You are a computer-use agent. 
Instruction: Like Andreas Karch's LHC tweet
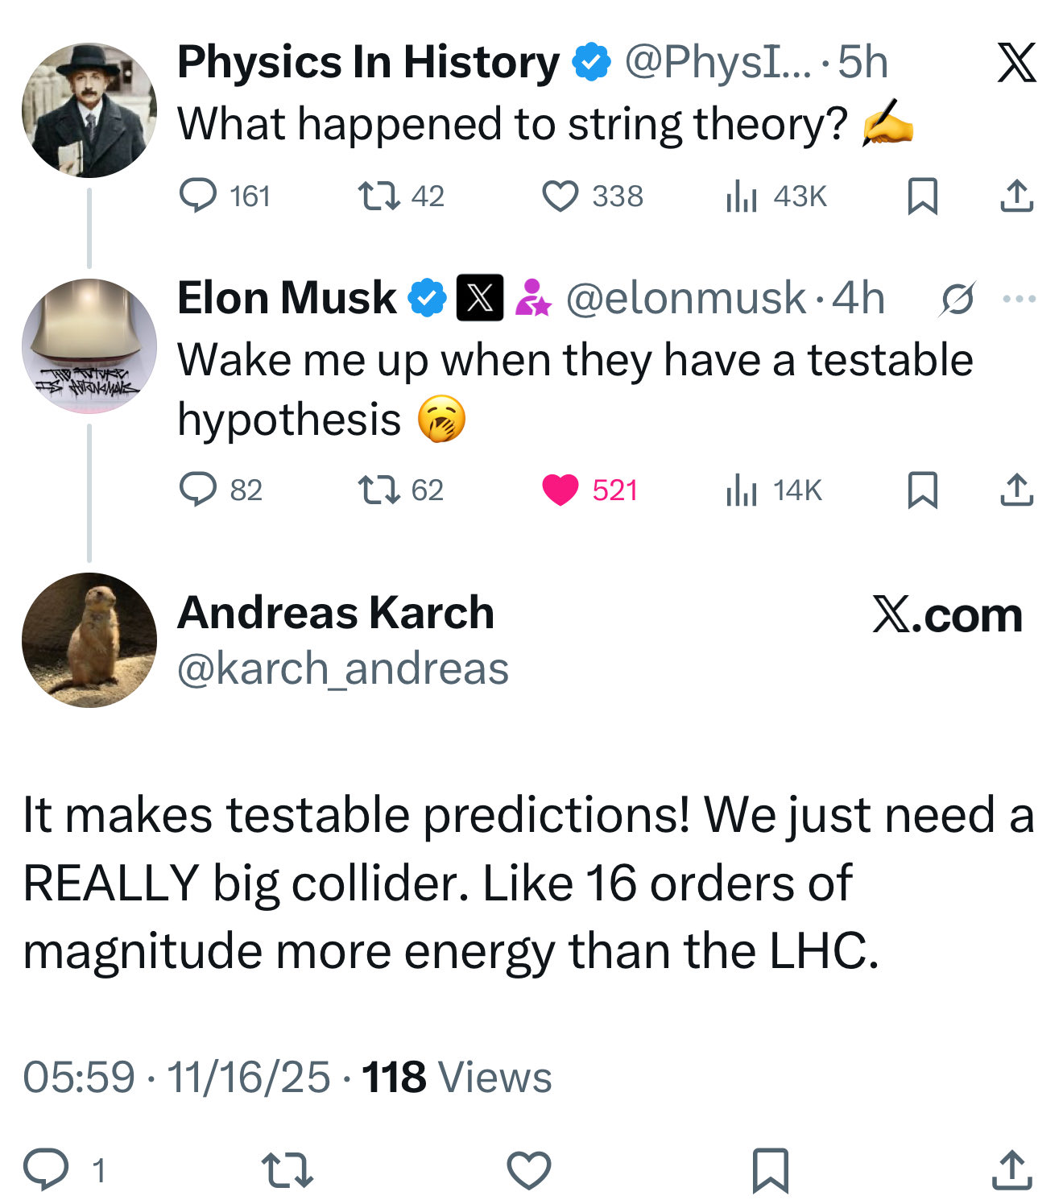coord(529,1169)
